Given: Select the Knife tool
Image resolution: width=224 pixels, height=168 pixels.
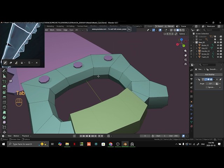Looking at the screenshot, I should click(x=4, y=107).
